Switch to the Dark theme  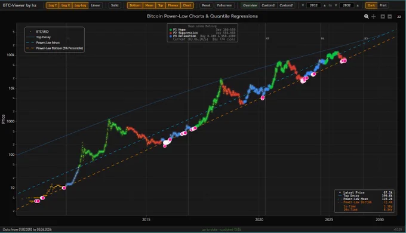click(x=371, y=5)
